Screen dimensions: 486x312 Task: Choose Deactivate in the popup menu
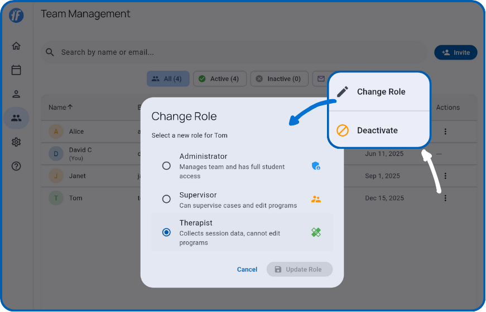[379, 130]
